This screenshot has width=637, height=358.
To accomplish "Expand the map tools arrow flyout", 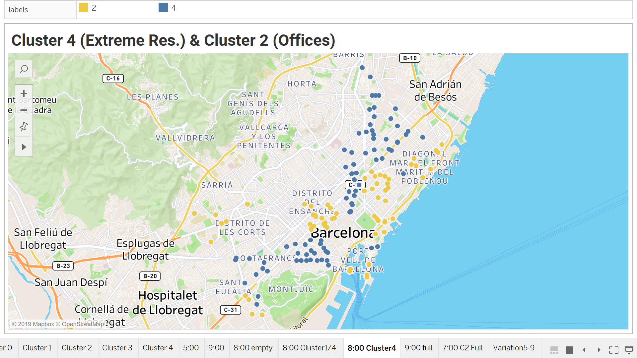I will 24,147.
